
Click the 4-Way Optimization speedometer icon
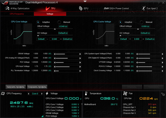pos(7,9)
